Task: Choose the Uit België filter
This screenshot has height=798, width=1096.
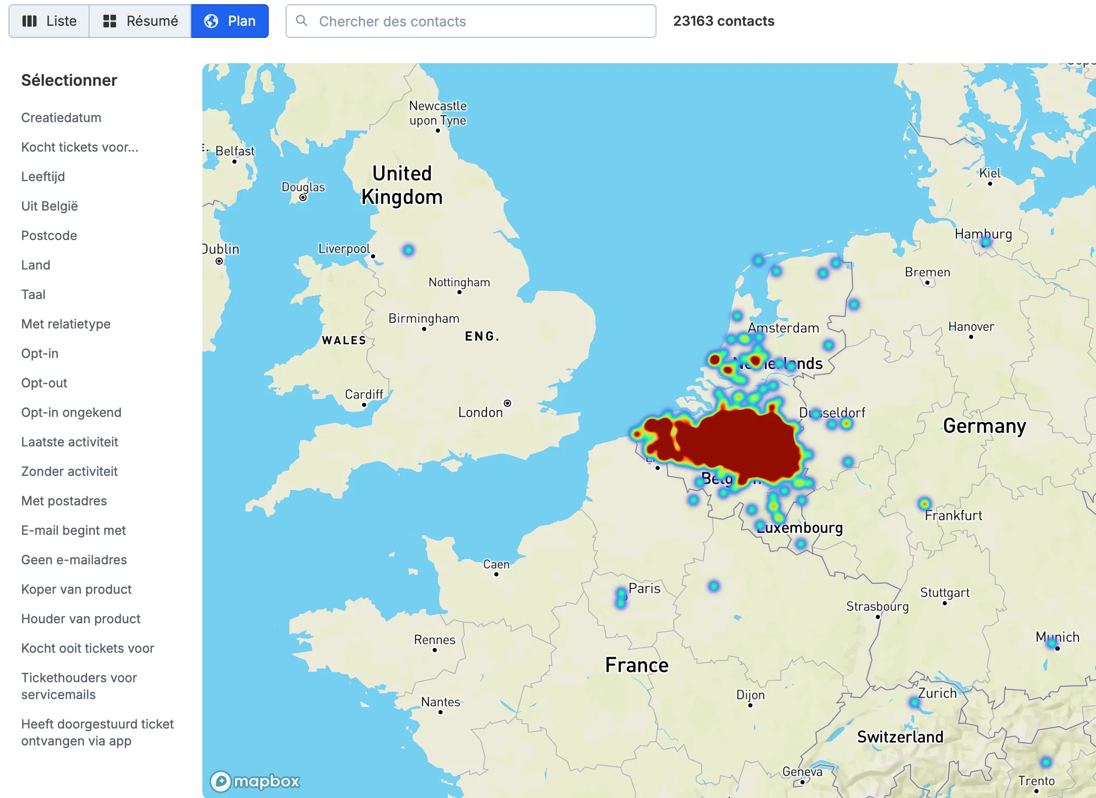Action: (50, 206)
